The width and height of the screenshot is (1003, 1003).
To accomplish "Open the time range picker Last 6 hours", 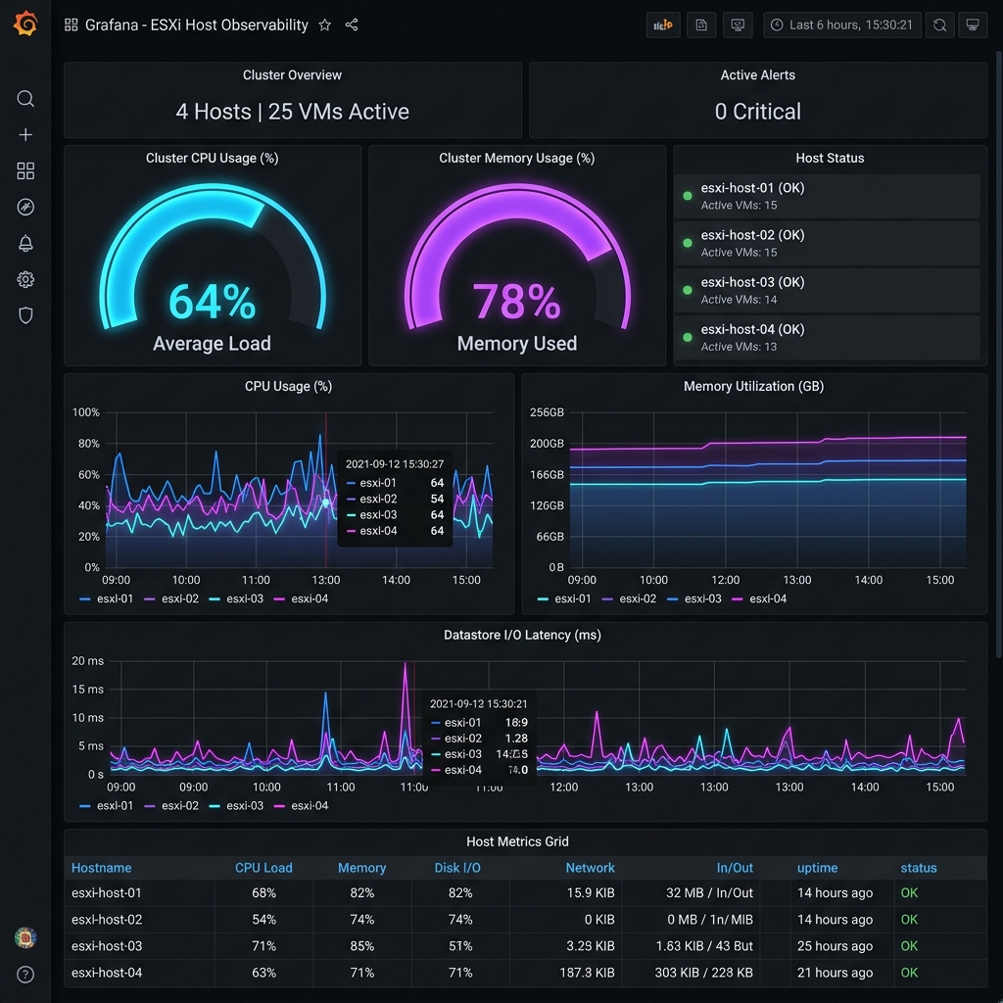I will (841, 24).
